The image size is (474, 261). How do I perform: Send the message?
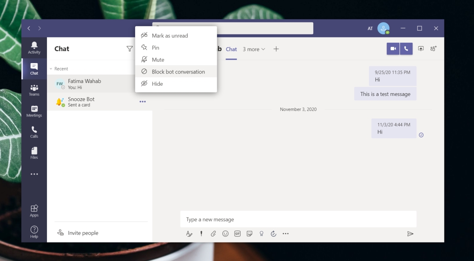410,234
